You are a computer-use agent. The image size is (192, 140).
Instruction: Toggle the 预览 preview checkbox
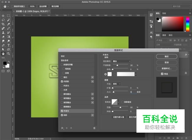162,74
